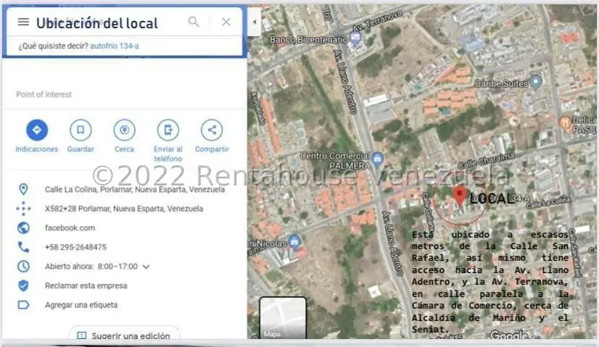
Task: Open facebook.com website link
Action: 70,227
